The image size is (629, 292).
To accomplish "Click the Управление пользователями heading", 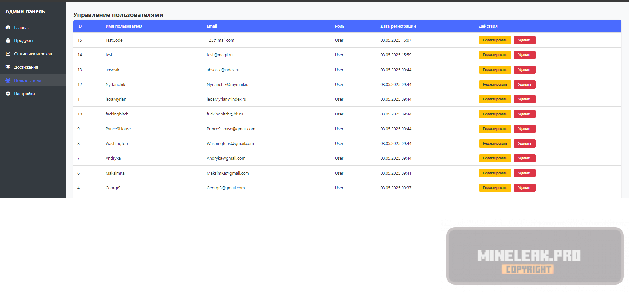I will tap(118, 15).
